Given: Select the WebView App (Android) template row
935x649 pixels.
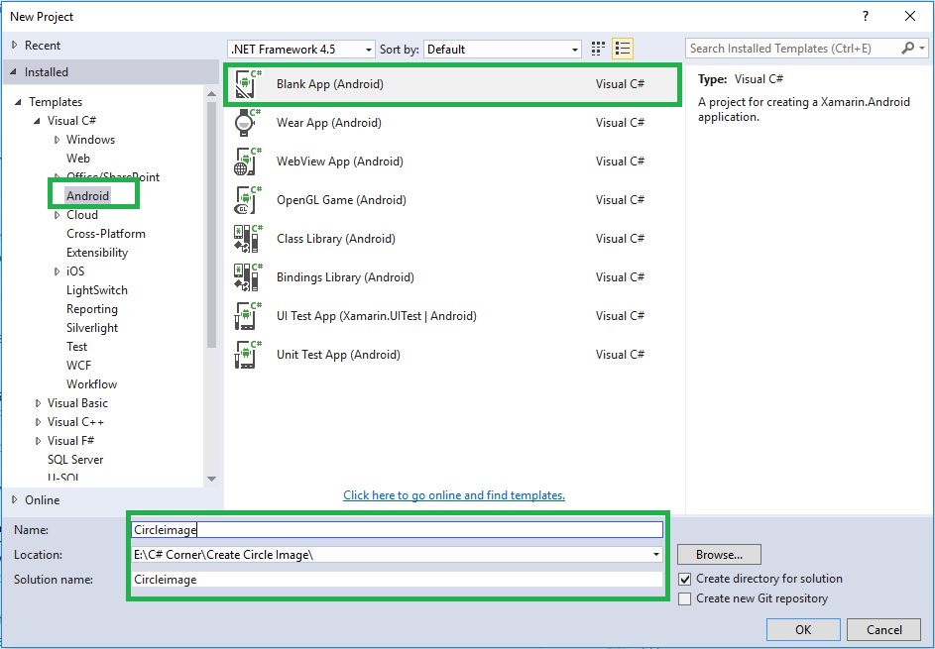Looking at the screenshot, I should coord(452,162).
